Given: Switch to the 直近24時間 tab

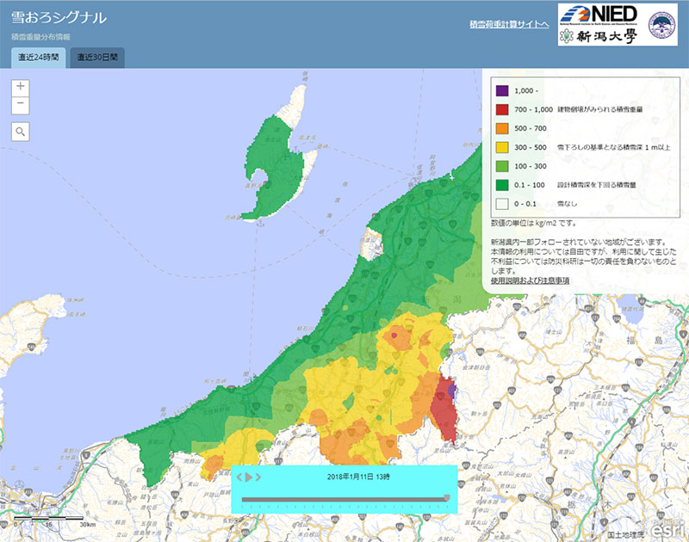Looking at the screenshot, I should point(37,58).
